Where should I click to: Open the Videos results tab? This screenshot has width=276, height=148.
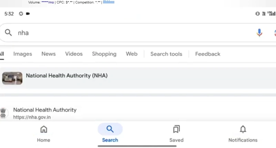74,54
